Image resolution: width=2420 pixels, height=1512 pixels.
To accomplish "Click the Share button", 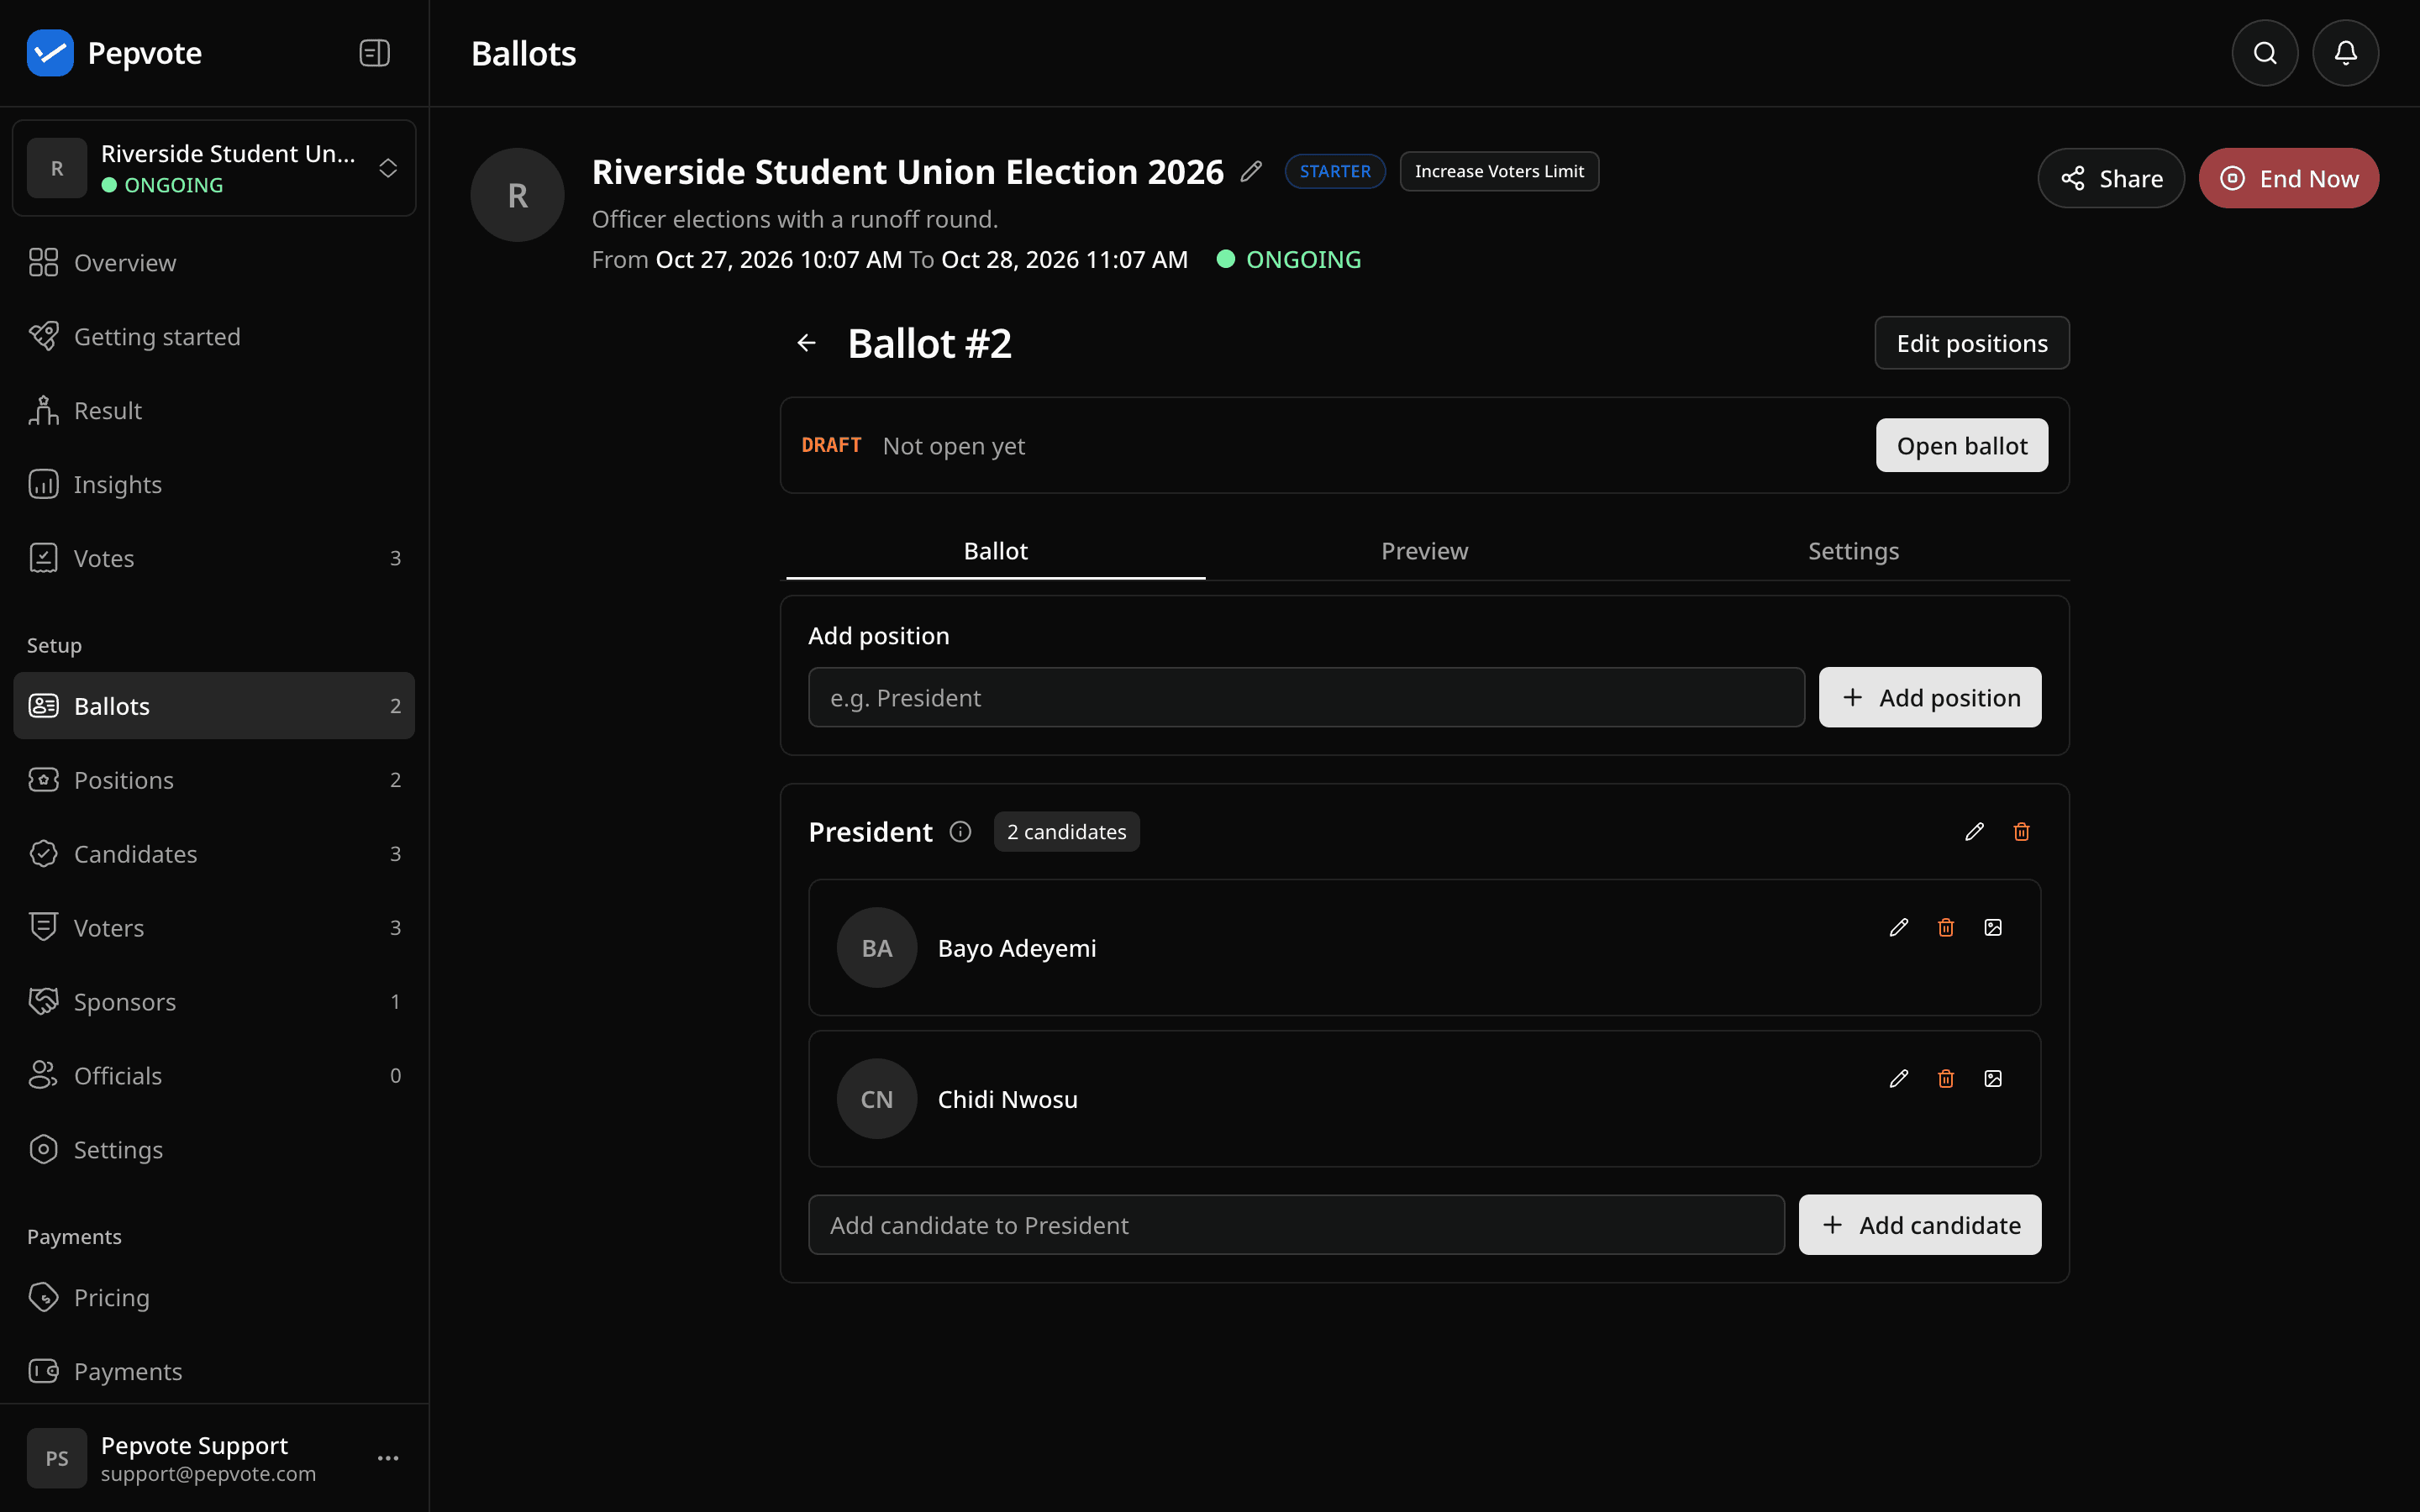I will 2111,178.
